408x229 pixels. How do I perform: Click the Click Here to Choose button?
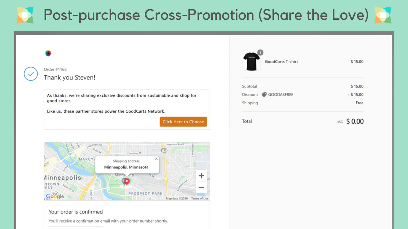point(183,121)
